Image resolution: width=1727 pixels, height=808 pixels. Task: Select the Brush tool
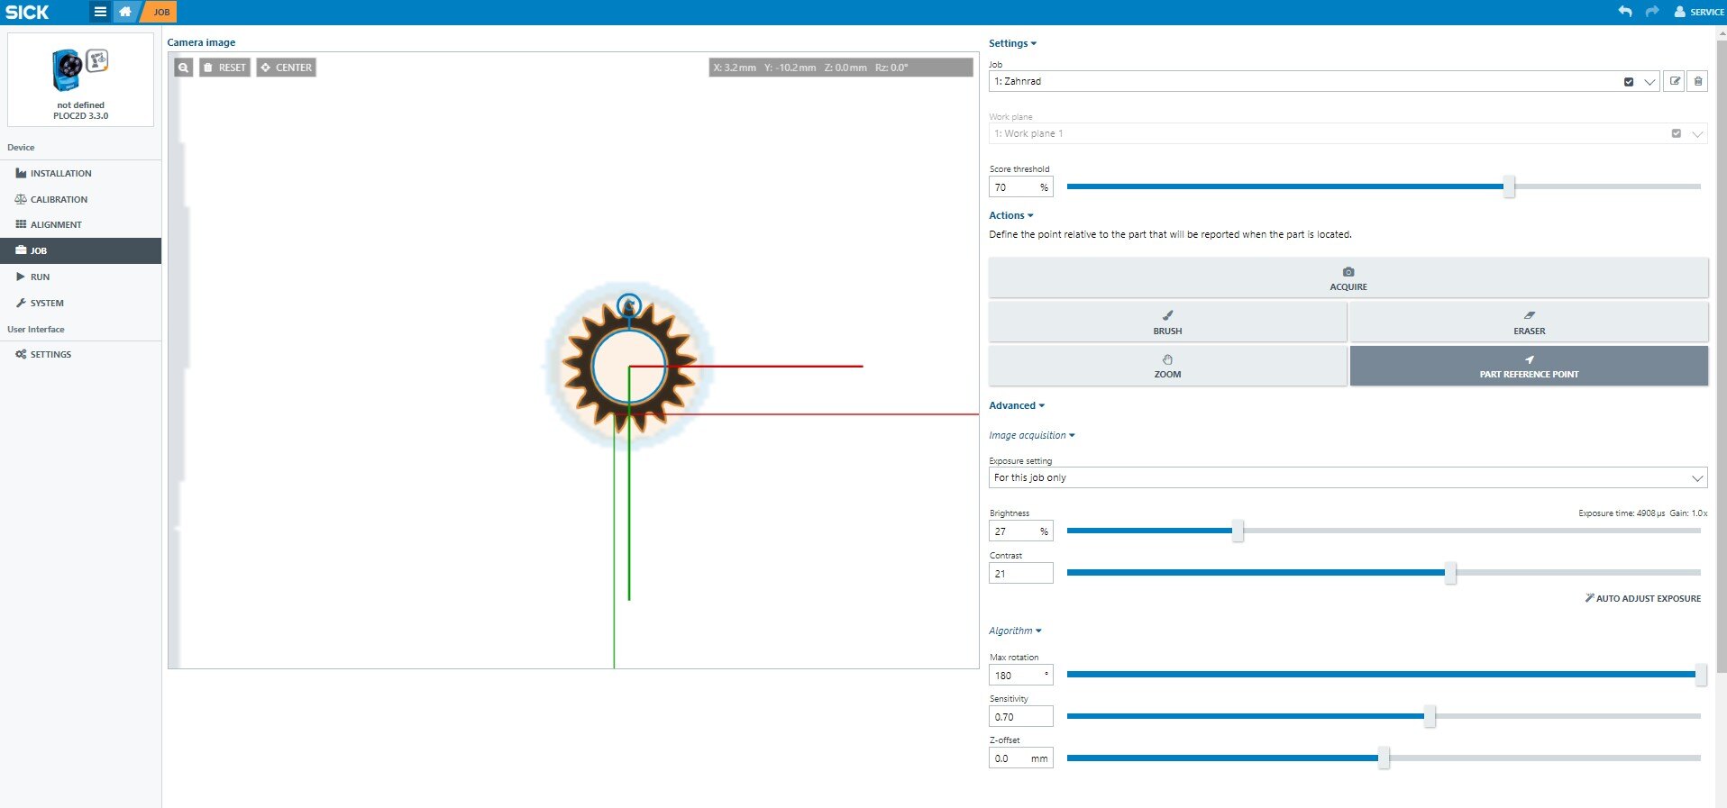1167,322
